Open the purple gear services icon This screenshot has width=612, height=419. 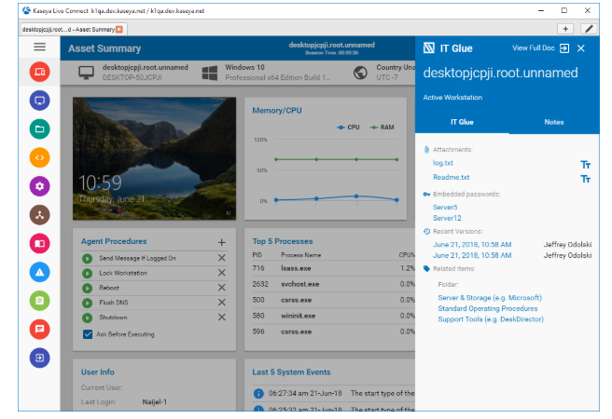tap(39, 186)
